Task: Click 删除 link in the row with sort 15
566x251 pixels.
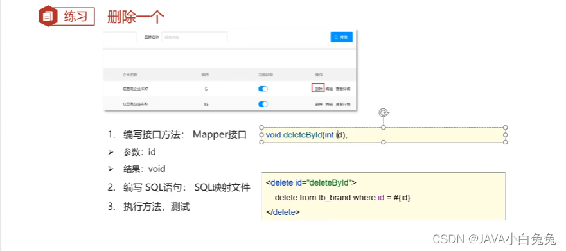Action: coord(318,104)
